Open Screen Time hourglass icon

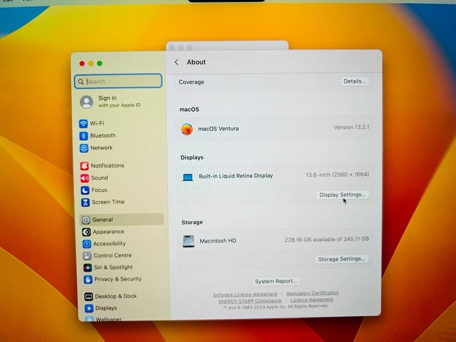point(85,202)
